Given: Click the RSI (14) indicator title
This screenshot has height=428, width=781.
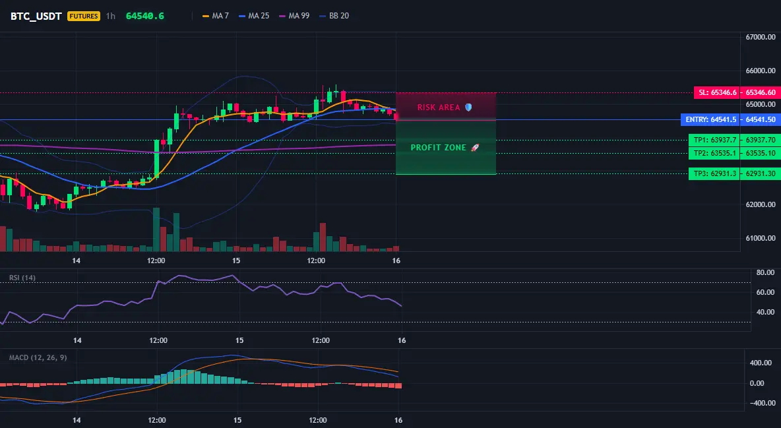Looking at the screenshot, I should 22,278.
